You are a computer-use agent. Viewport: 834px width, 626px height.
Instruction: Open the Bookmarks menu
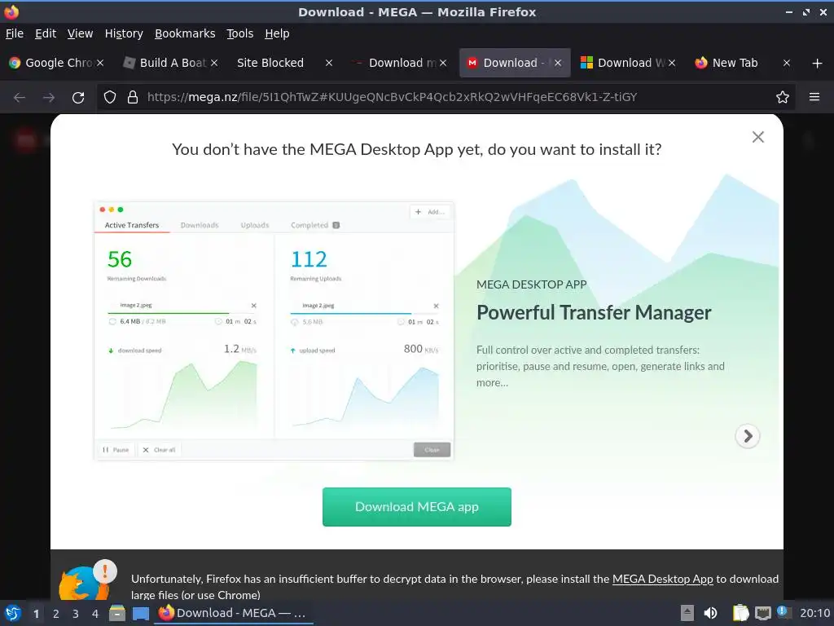(x=185, y=33)
